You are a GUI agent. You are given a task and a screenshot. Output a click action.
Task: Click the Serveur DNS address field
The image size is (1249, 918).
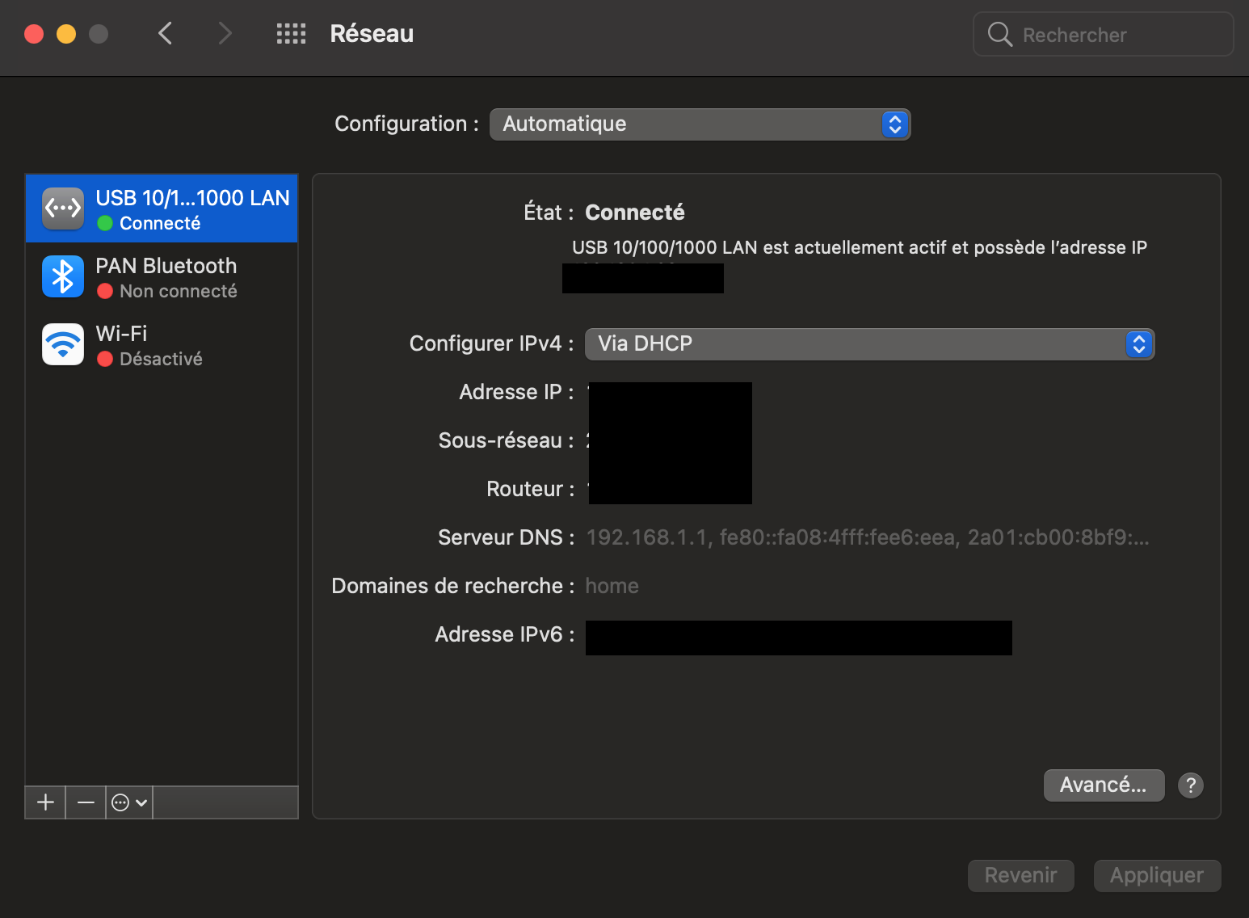(x=867, y=537)
